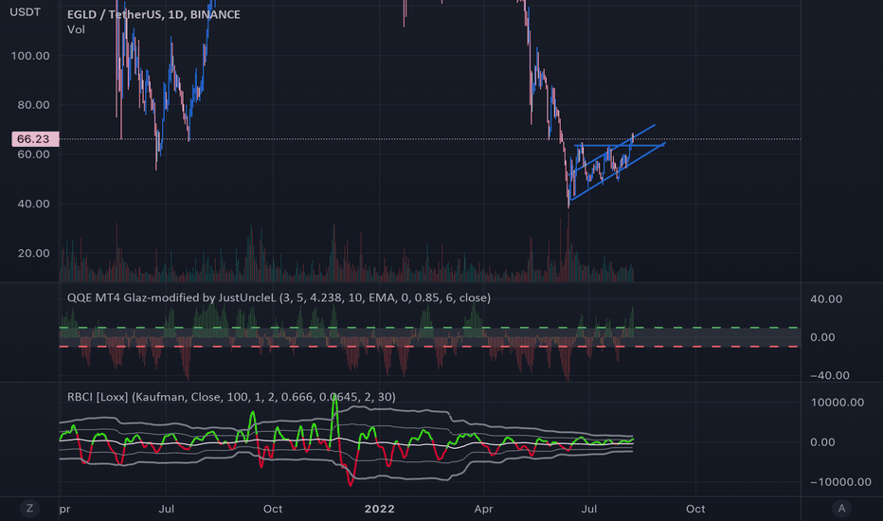The height and width of the screenshot is (521, 883).
Task: Click the 2022 label on time axis
Action: click(x=379, y=509)
